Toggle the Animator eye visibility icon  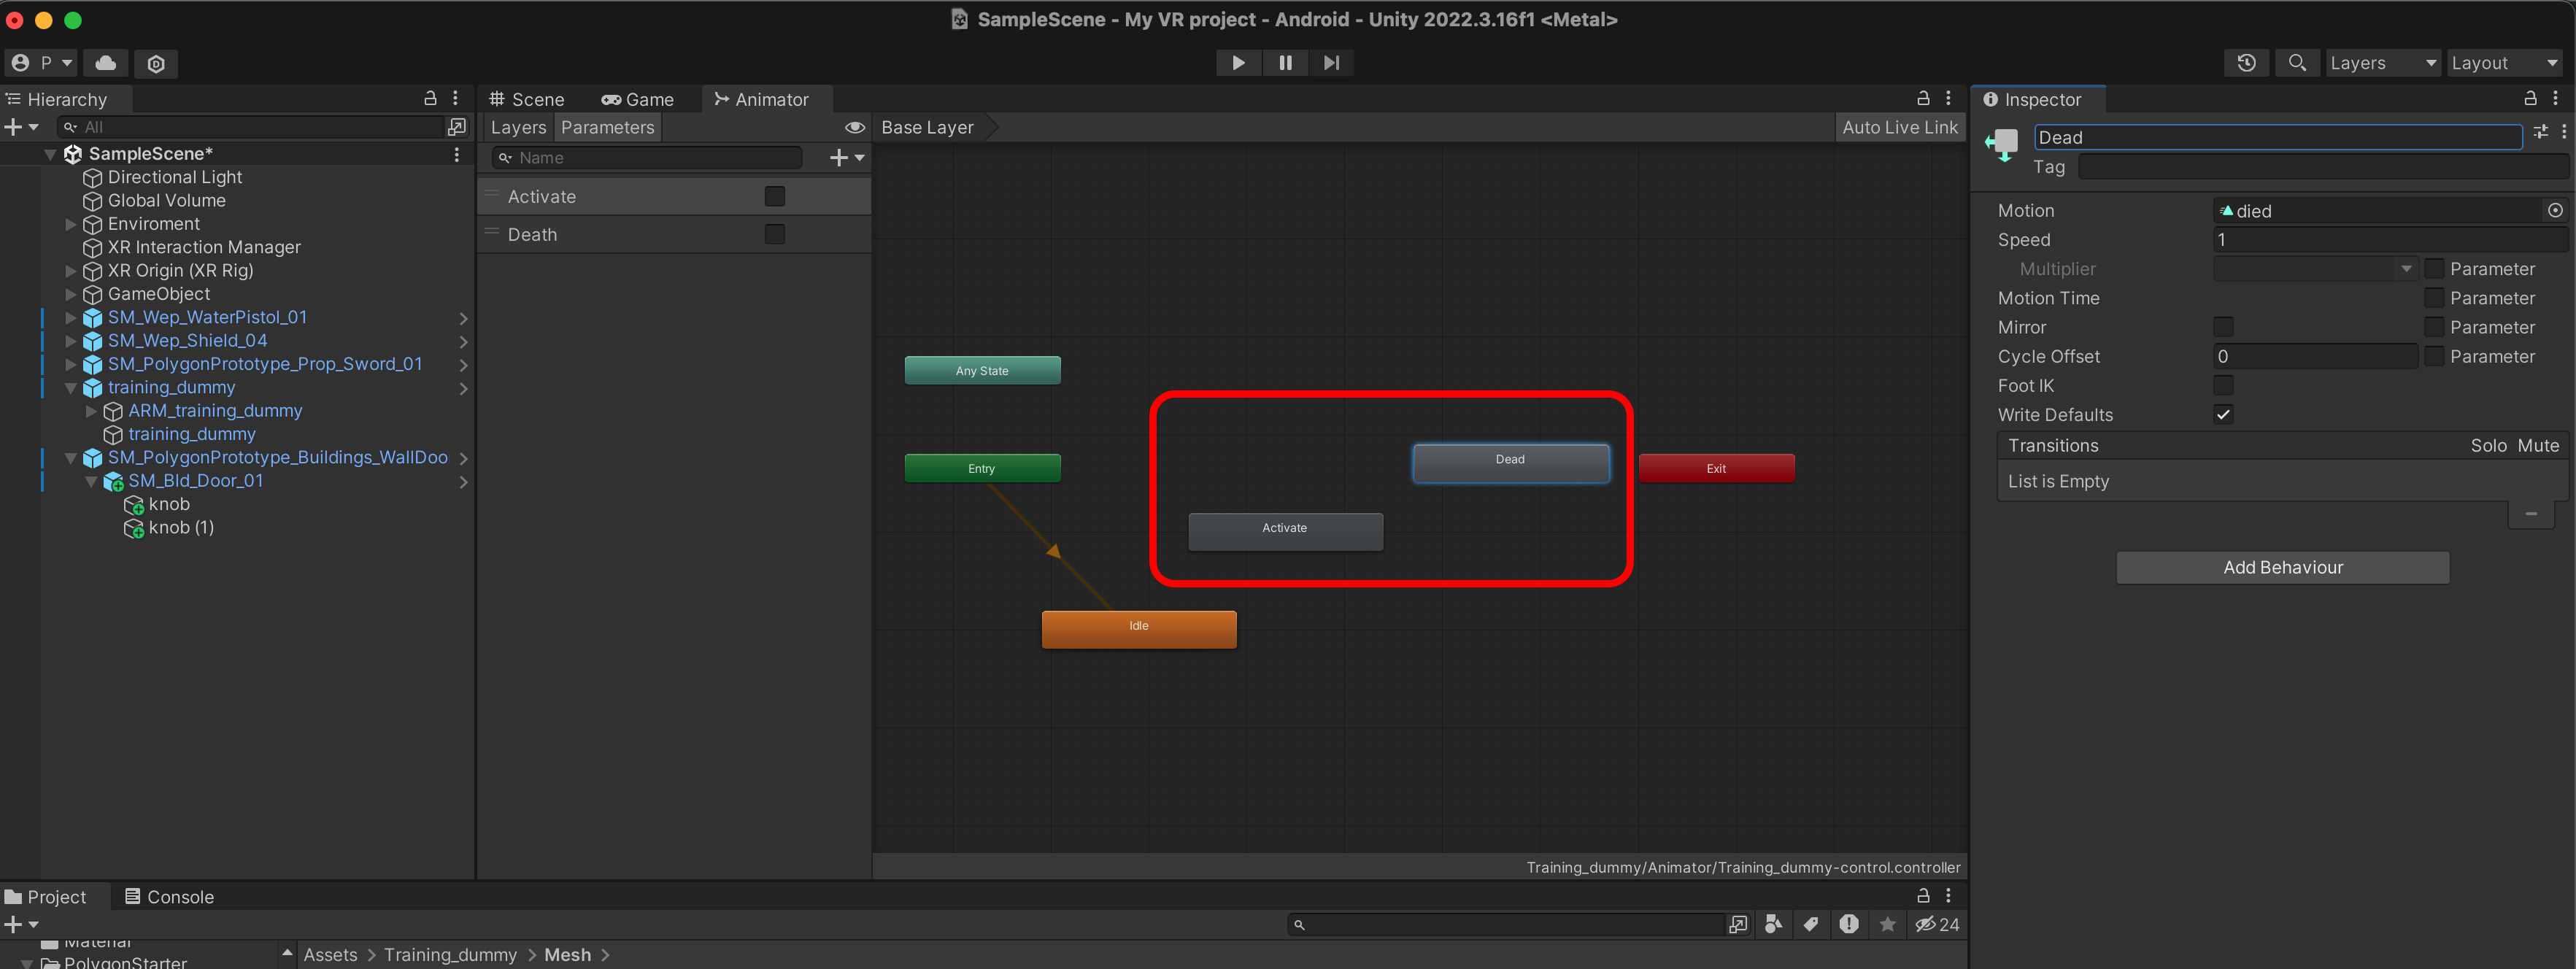[x=854, y=127]
